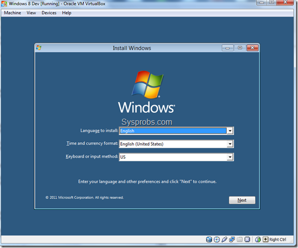
Task: Open the Devices menu
Action: tap(49, 13)
